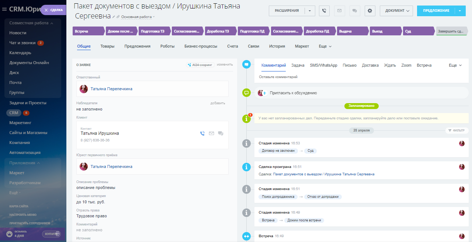Click изменить link in О заявке section
This screenshot has height=242, width=472.
click(x=225, y=64)
